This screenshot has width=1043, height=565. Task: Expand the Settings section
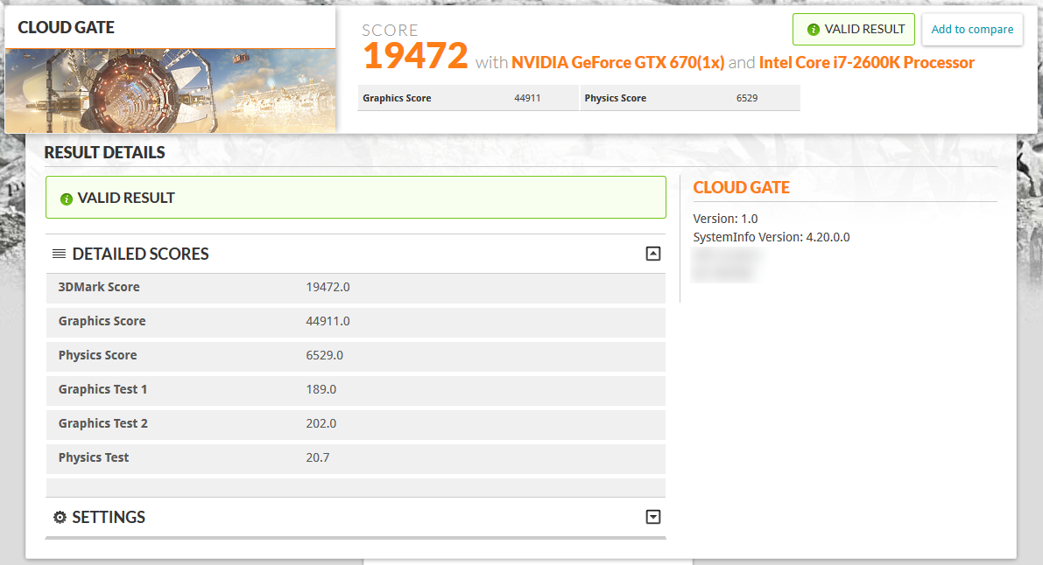653,517
